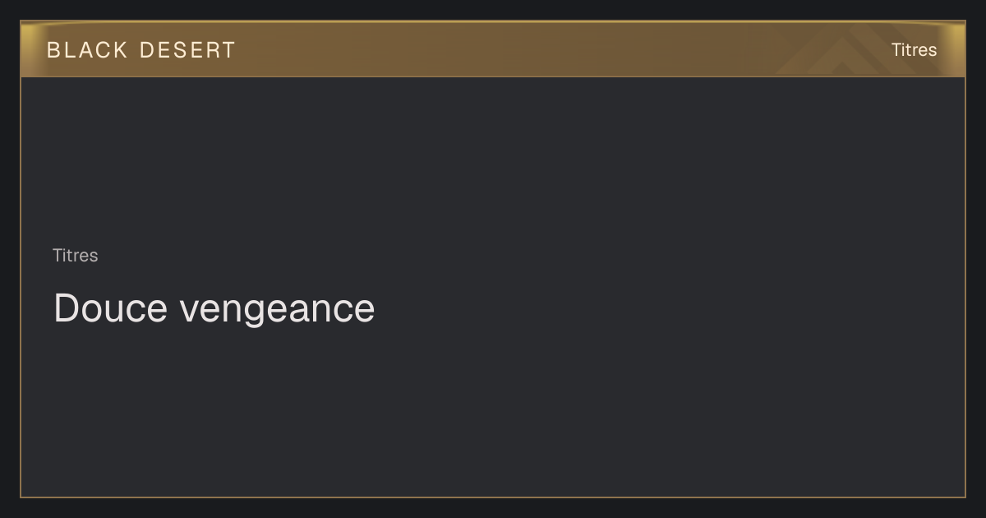Click the glowing right edge of the gold banner
Screen dimensions: 986x518
point(959,49)
